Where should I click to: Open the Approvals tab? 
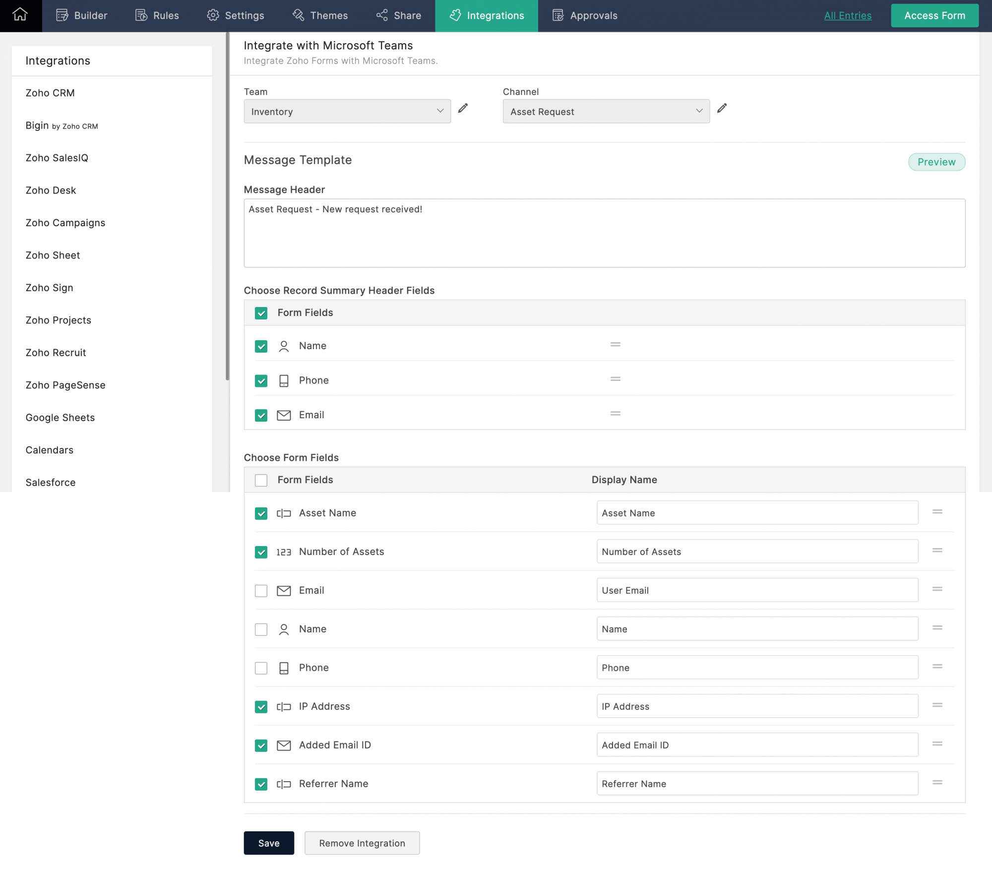click(x=585, y=15)
